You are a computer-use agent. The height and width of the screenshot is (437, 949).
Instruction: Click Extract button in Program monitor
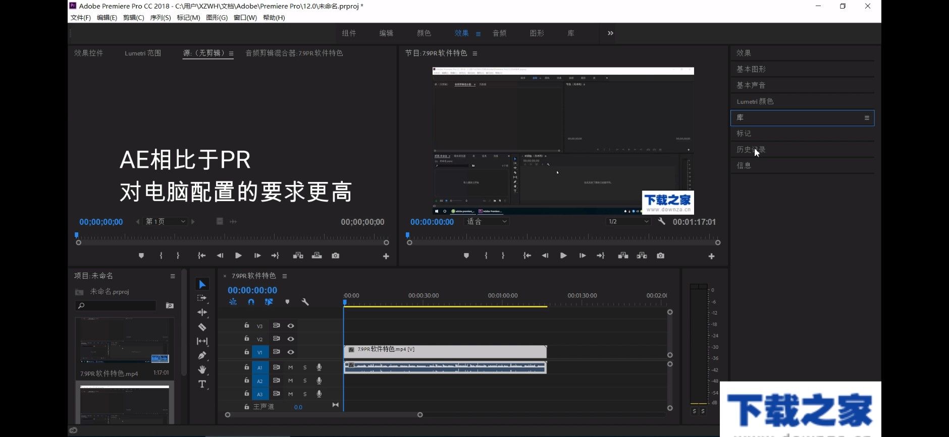coord(642,256)
